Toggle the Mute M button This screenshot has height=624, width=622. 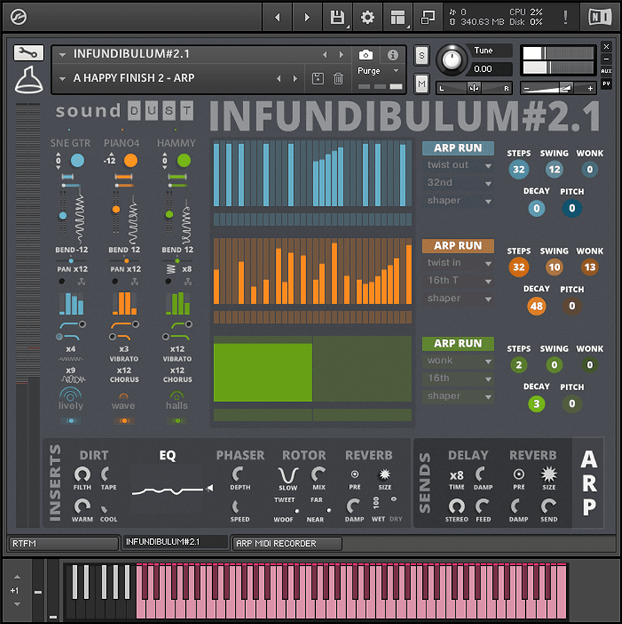click(422, 84)
